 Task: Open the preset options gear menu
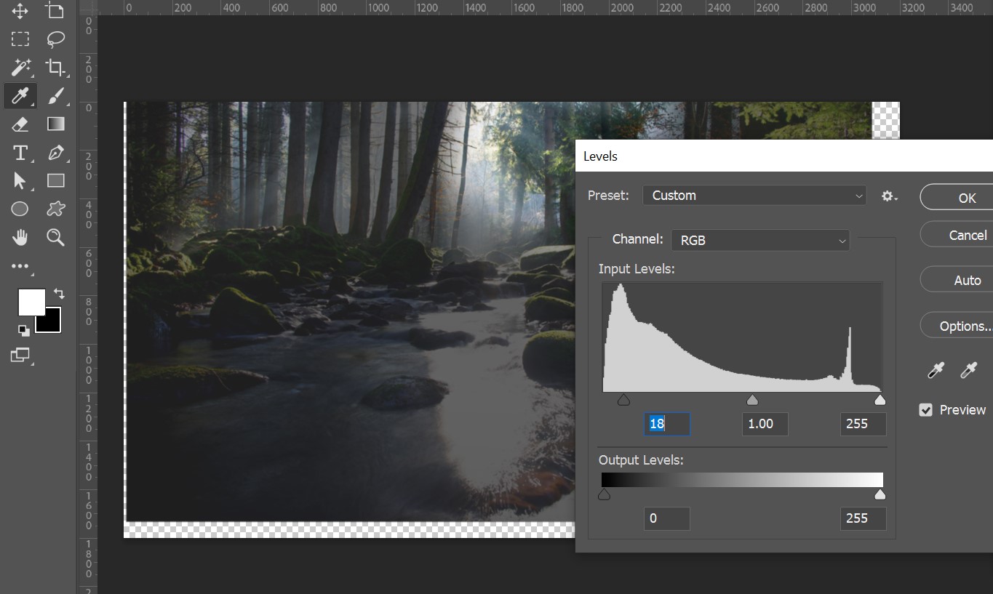point(889,196)
